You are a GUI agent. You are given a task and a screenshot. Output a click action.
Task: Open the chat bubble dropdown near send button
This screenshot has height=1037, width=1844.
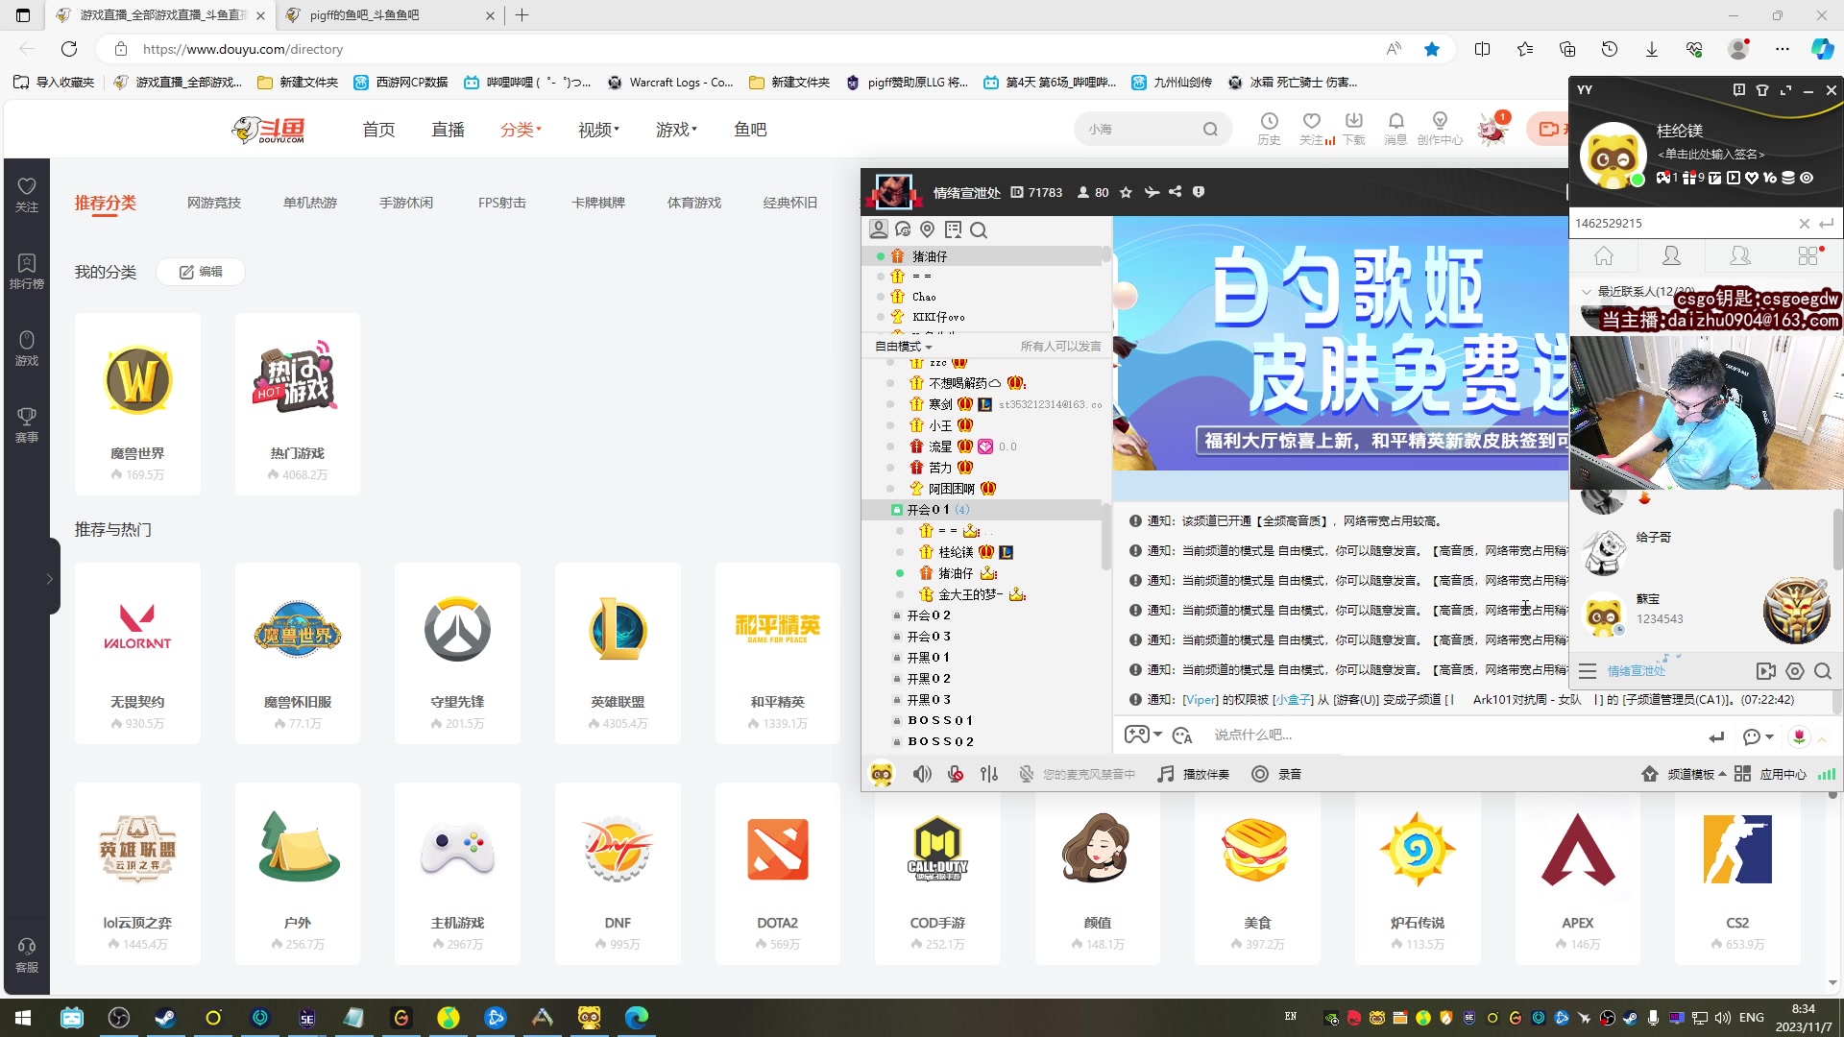[x=1758, y=736]
